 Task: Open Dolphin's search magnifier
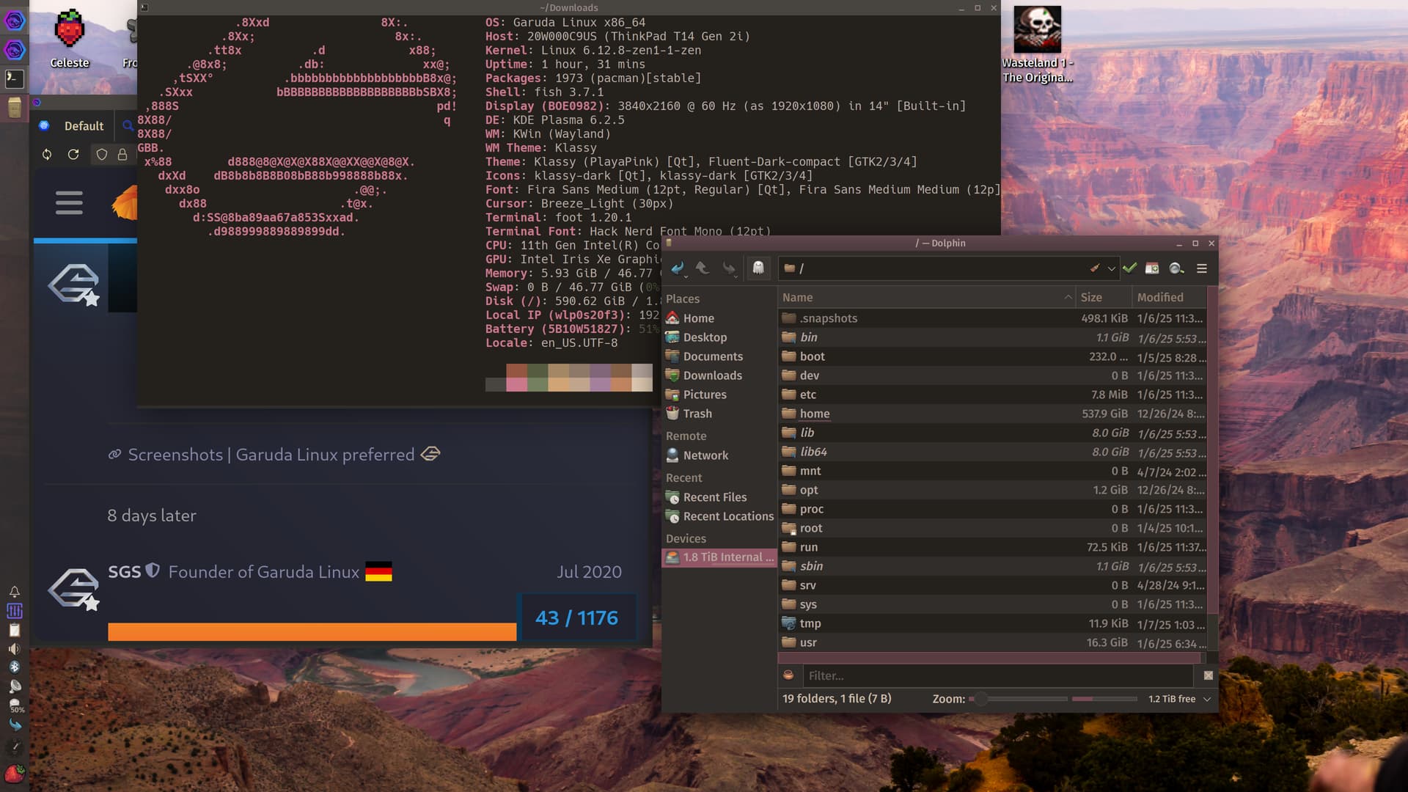[x=1176, y=268]
